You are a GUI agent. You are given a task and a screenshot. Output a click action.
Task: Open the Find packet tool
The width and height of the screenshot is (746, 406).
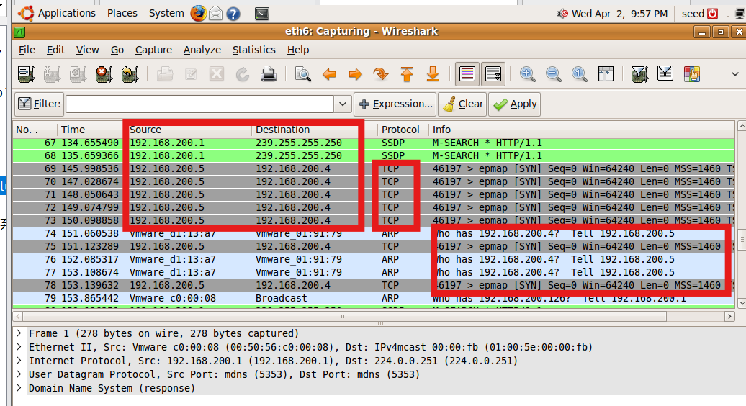[303, 74]
